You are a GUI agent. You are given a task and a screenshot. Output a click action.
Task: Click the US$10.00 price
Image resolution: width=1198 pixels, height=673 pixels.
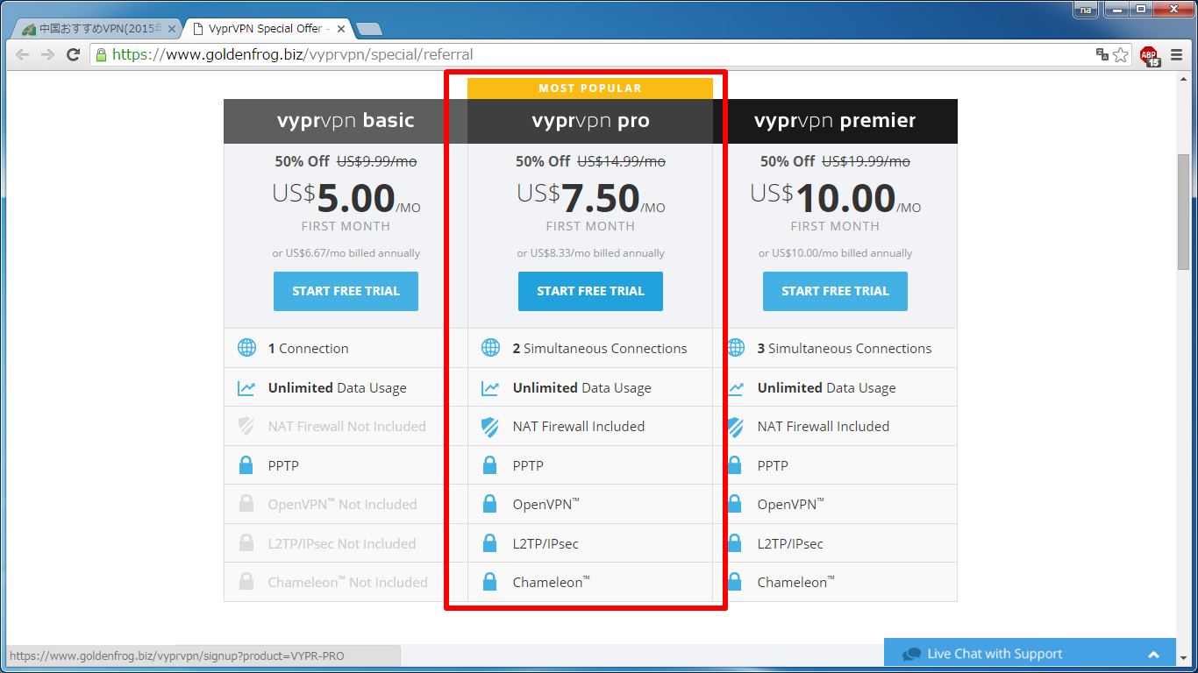(x=835, y=198)
